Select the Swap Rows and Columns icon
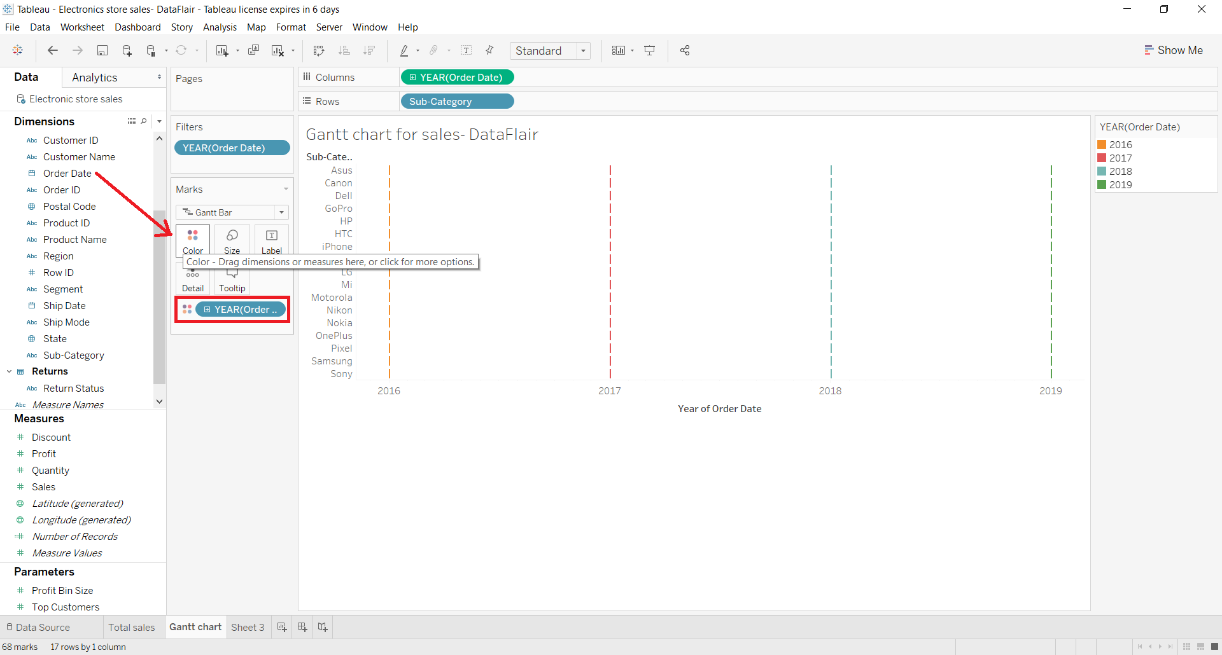 coord(320,50)
